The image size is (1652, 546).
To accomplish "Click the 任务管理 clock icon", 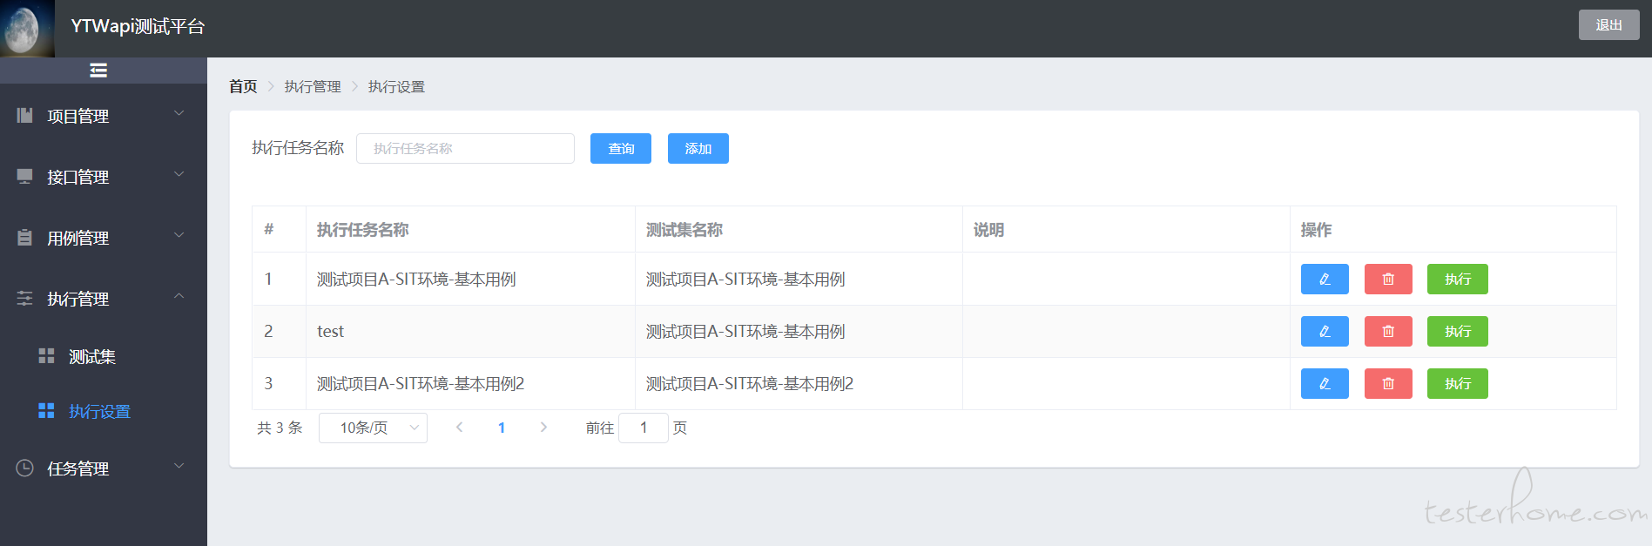I will tap(25, 468).
